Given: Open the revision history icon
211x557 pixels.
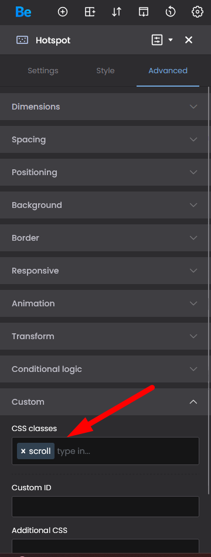Looking at the screenshot, I should tap(171, 12).
